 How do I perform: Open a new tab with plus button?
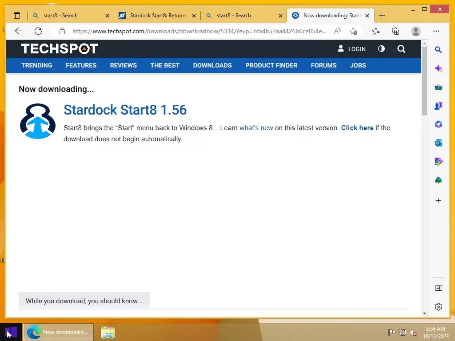(382, 16)
